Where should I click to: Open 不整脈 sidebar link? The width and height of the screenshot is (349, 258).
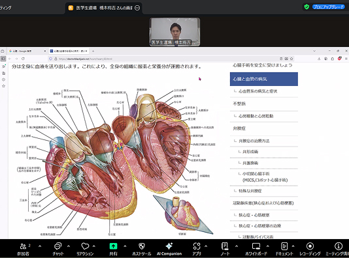[x=239, y=104]
